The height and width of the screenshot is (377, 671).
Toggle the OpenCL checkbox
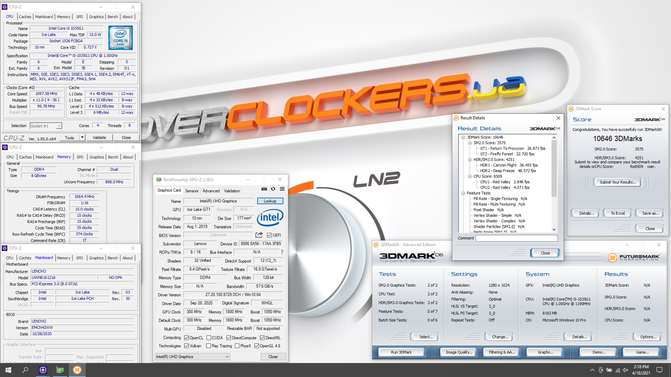click(x=187, y=338)
